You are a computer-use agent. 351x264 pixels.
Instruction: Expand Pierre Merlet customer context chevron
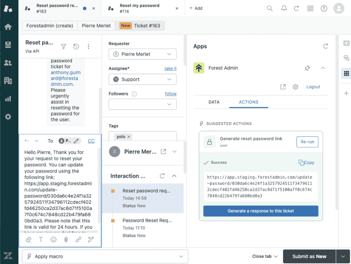tap(175, 151)
